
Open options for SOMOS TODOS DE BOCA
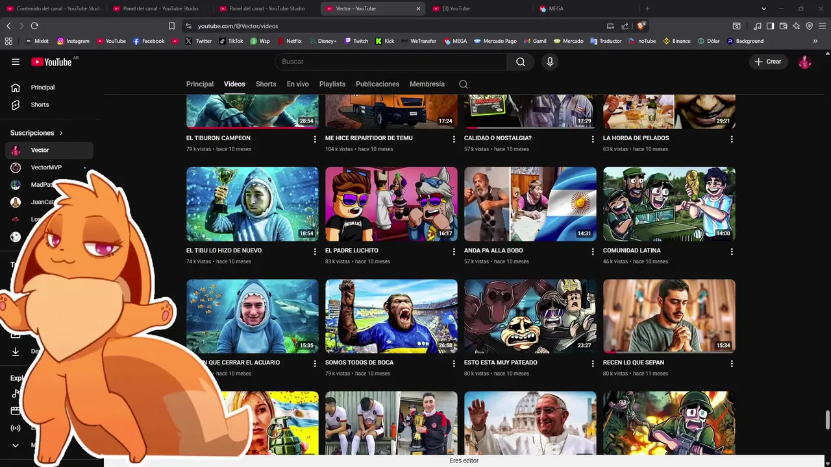click(454, 364)
